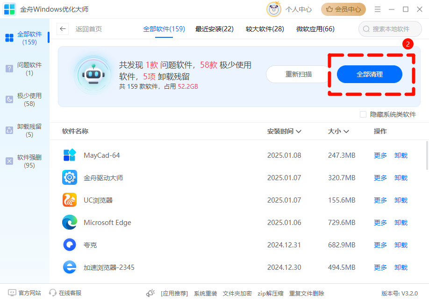The height and width of the screenshot is (302, 429).
Task: Click the 夸克 app icon
Action: click(70, 245)
